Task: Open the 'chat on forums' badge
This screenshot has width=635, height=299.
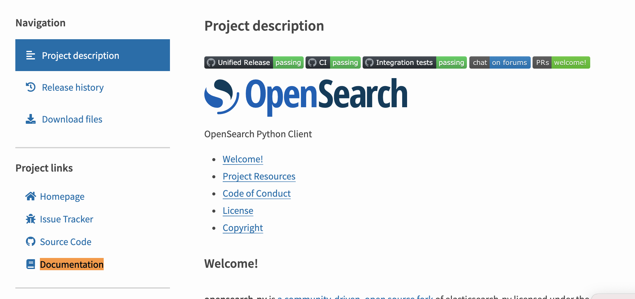Action: (500, 62)
